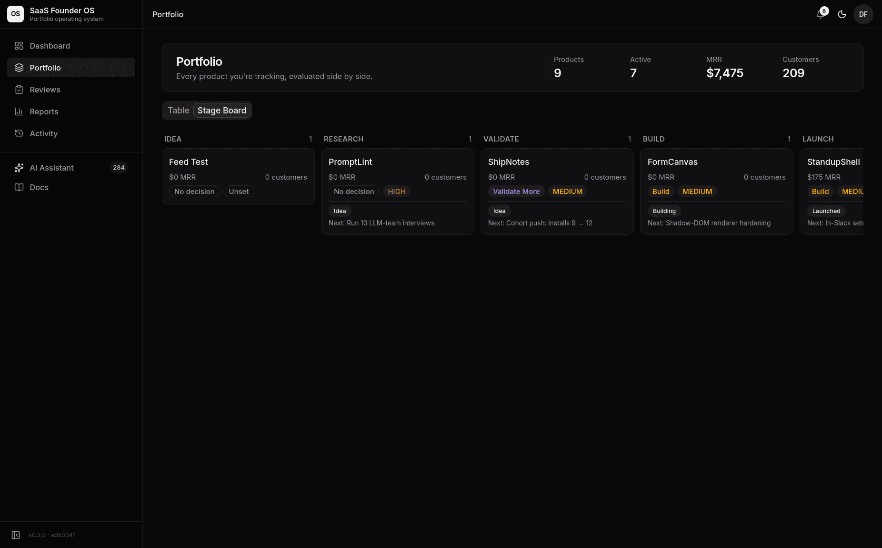Image resolution: width=882 pixels, height=548 pixels.
Task: Open Reviews in sidebar
Action: (x=71, y=90)
